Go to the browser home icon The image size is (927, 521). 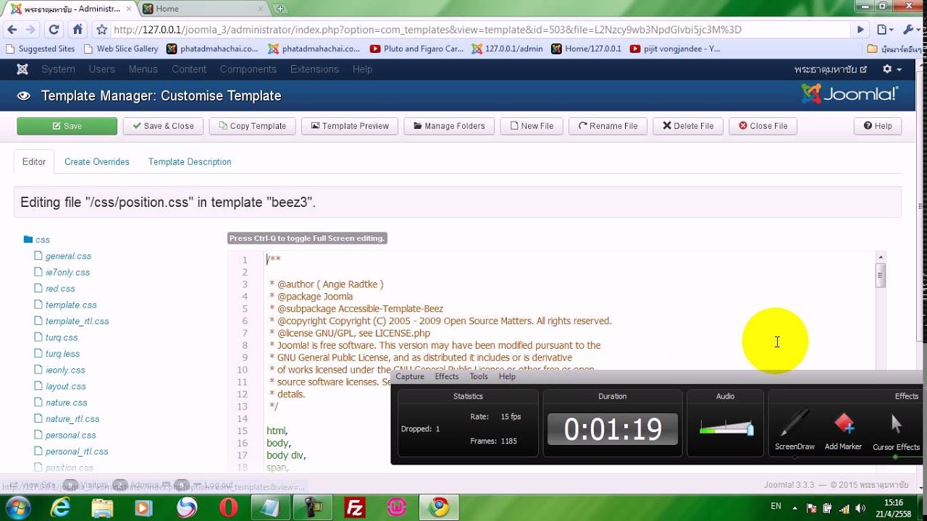click(77, 30)
